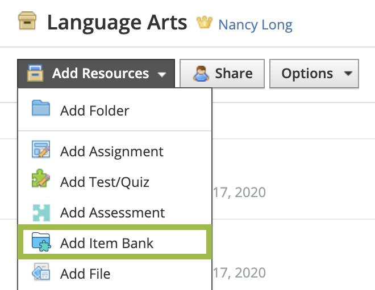
Task: Click the Add Assignment icon
Action: 41,151
